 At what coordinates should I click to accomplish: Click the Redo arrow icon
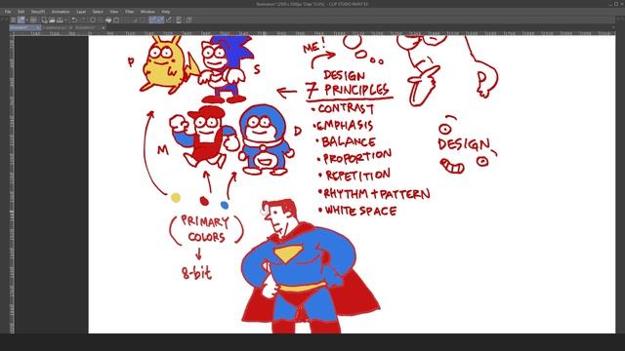click(x=83, y=19)
